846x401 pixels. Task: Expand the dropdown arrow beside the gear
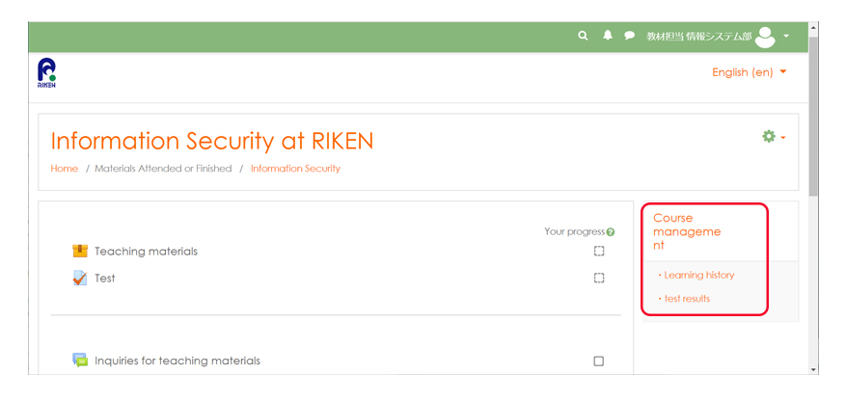pos(783,138)
